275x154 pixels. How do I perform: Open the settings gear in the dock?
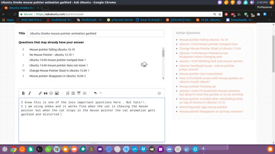click(x=195, y=149)
